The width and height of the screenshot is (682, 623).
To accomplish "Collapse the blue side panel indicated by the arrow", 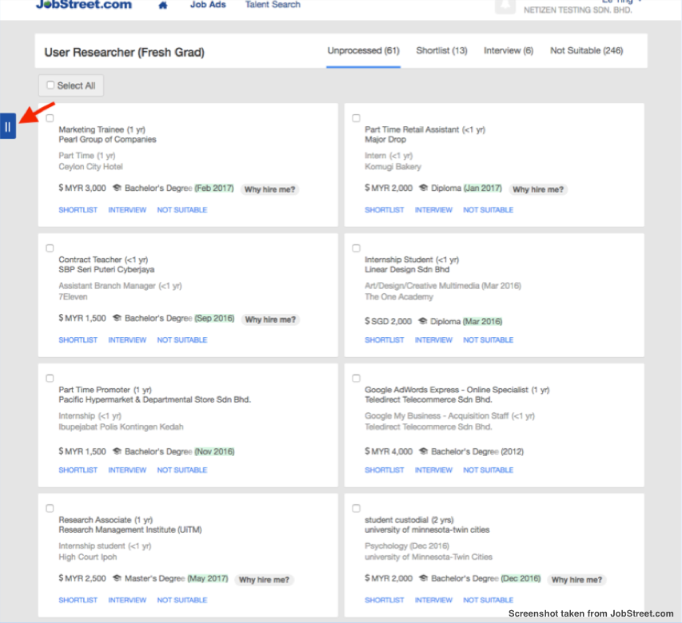I will pos(9,125).
